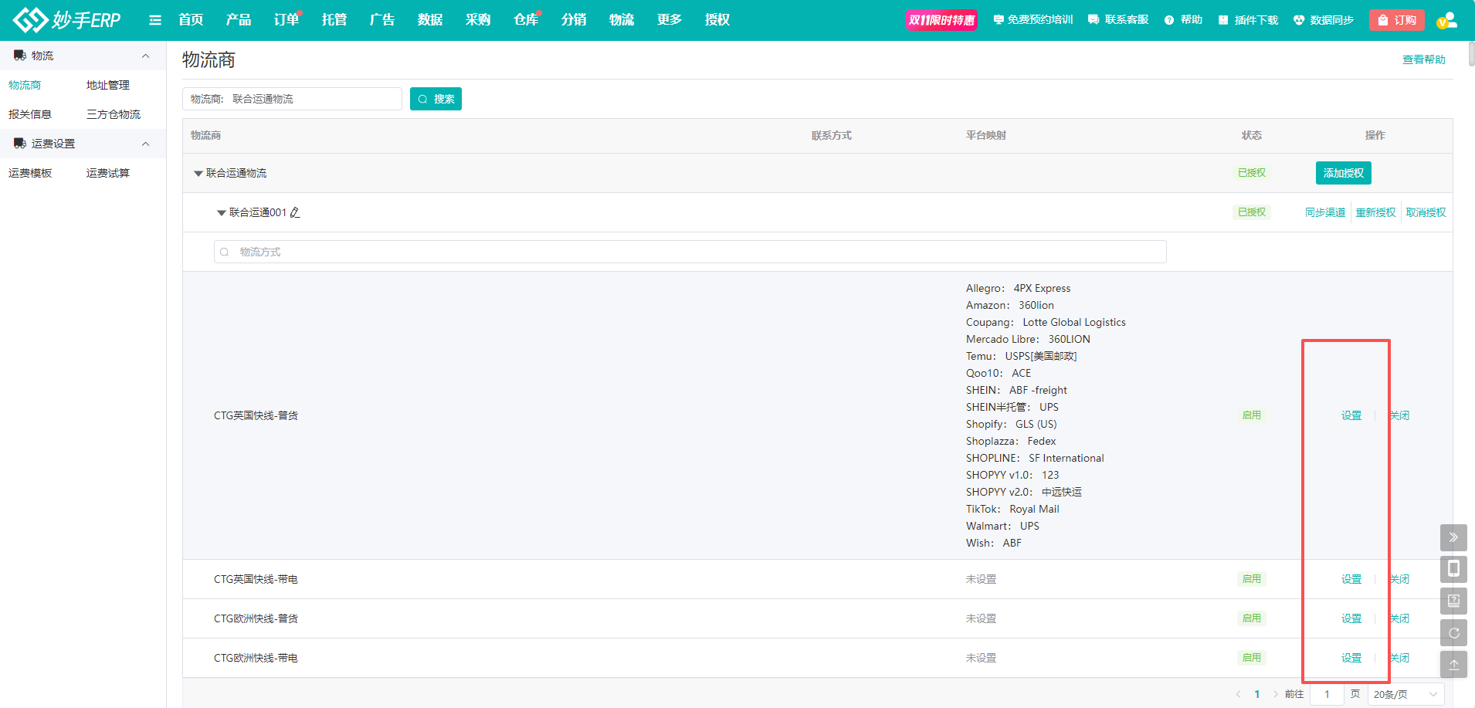
Task: Click 关闭 to disable CTG英国快线-带电
Action: pyautogui.click(x=1400, y=579)
